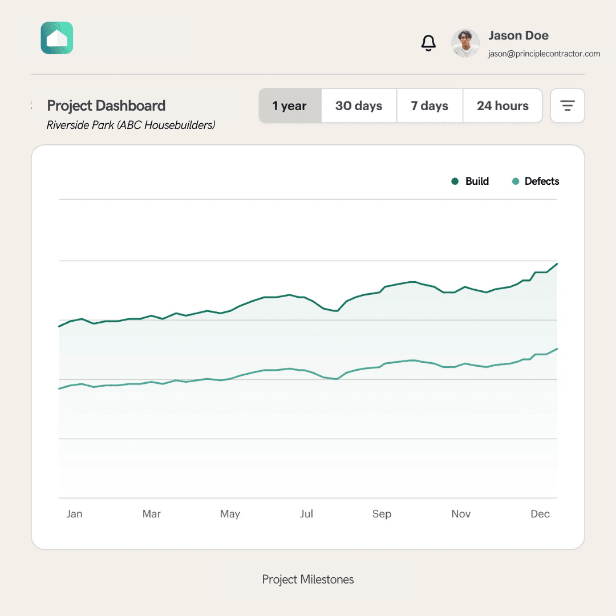Click the Project Dashboard heading
616x616 pixels.
(x=106, y=106)
